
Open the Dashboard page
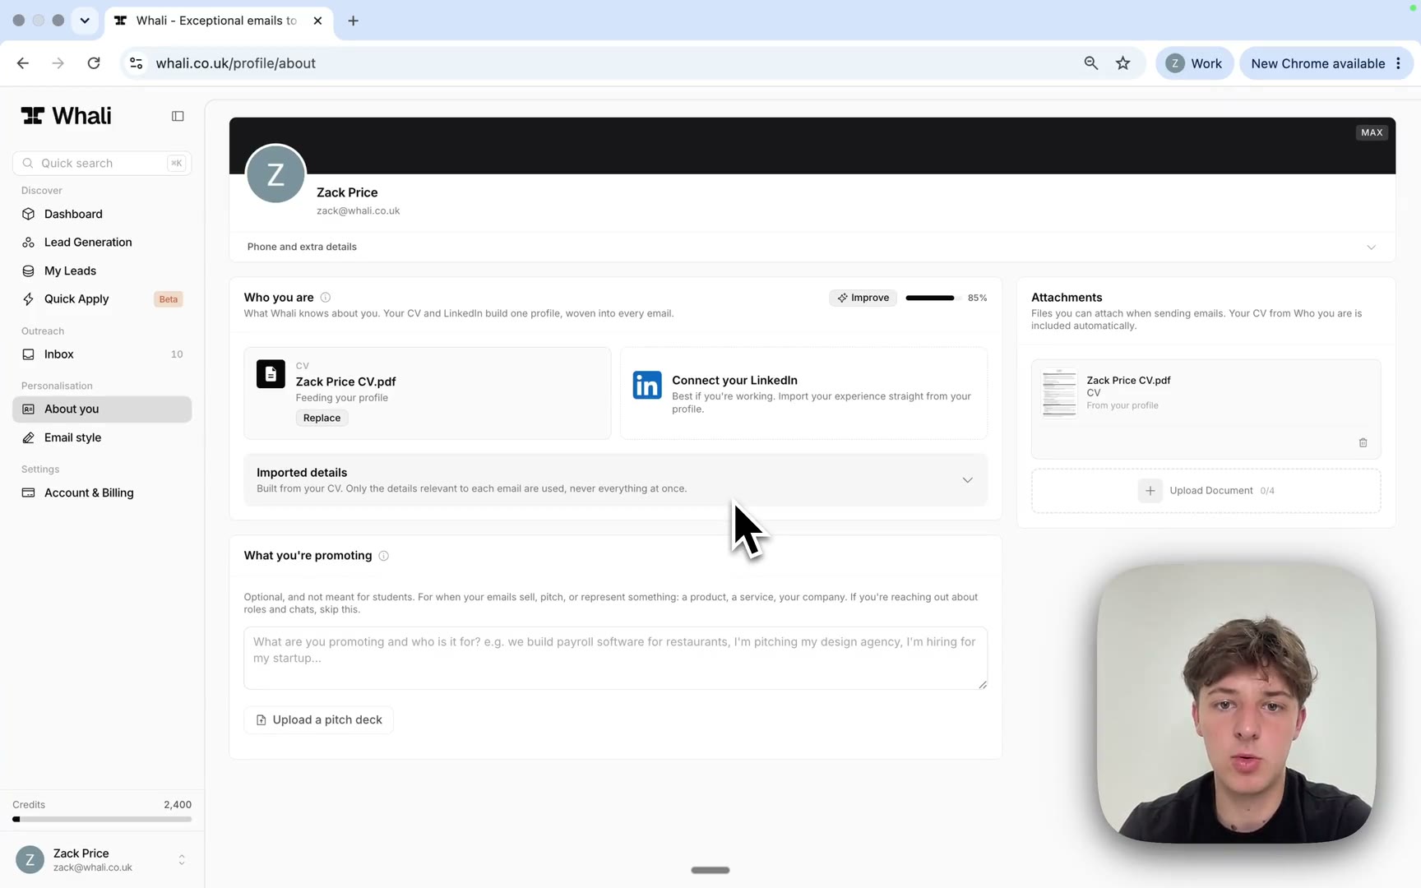click(102, 214)
